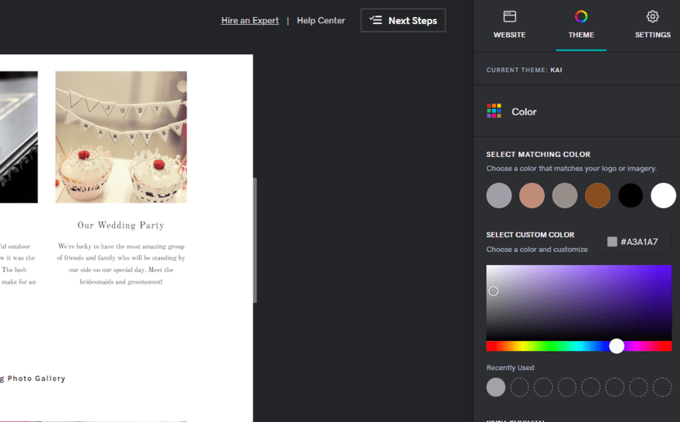Viewport: 680px width, 422px height.
Task: Click the wedding party description paragraph
Action: click(x=121, y=264)
